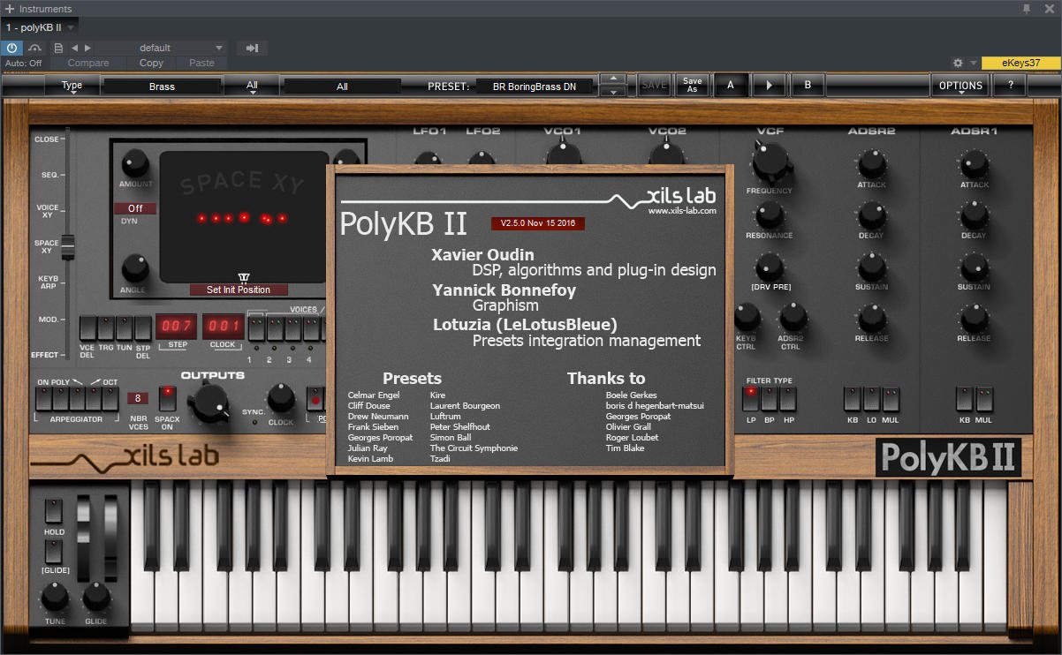Click the Tune knob beside the keyboard

[55, 599]
